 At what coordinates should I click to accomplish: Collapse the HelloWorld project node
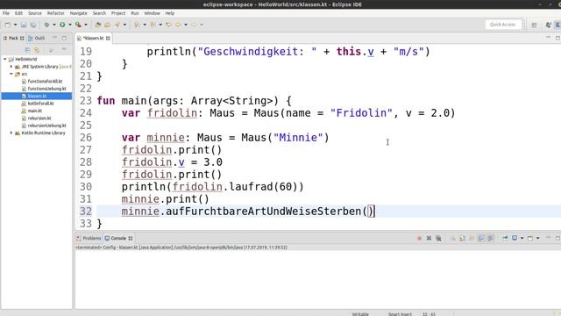pos(5,59)
